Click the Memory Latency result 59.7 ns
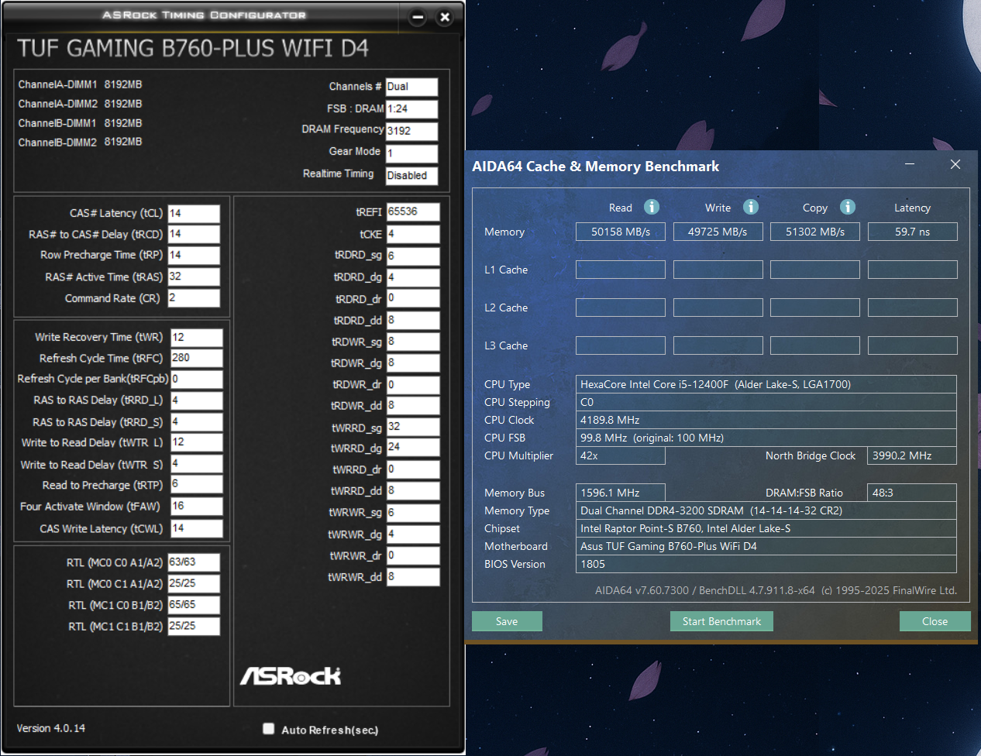 [x=913, y=232]
